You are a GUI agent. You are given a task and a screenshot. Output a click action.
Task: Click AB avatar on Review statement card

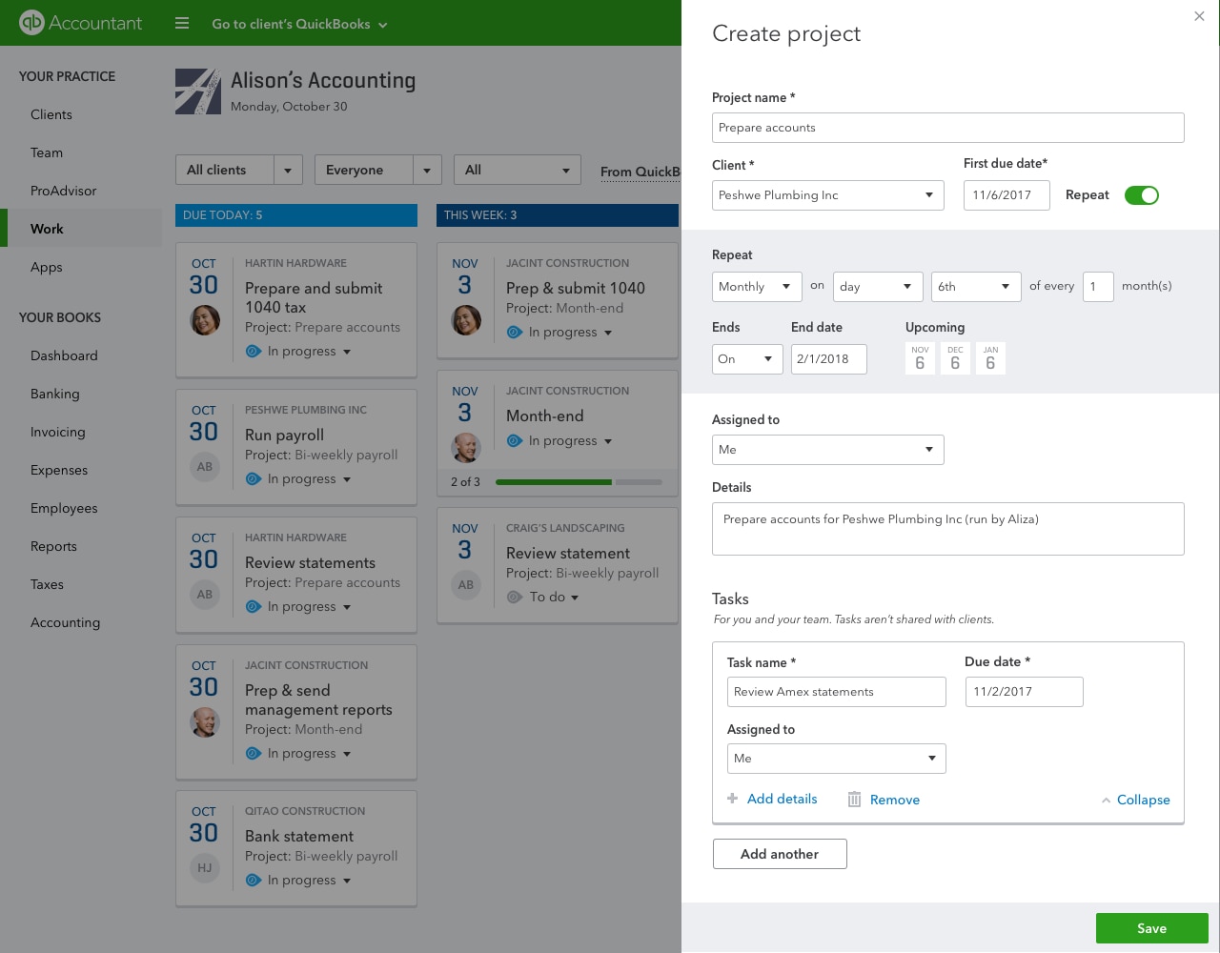[466, 585]
